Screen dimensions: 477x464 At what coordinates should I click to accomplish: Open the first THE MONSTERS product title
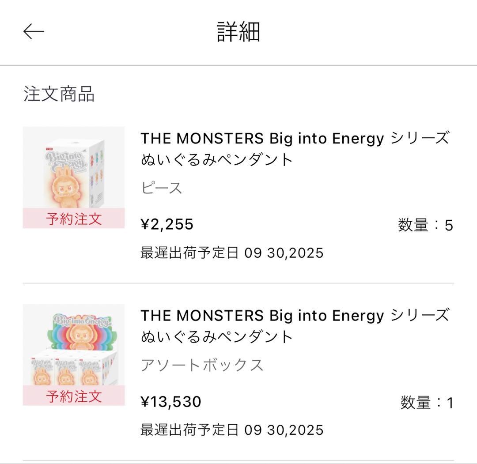(x=291, y=149)
